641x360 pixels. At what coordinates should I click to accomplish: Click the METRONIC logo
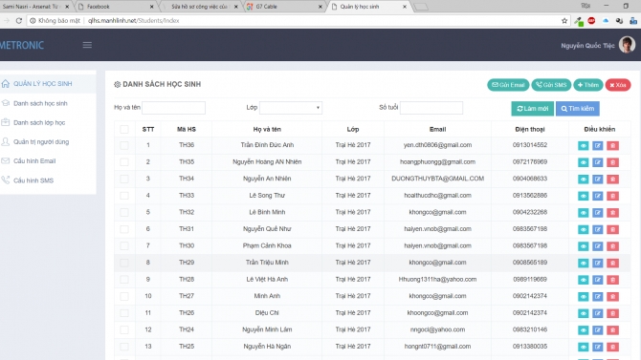point(22,45)
